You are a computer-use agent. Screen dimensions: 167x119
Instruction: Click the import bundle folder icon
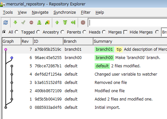tap(47, 23)
